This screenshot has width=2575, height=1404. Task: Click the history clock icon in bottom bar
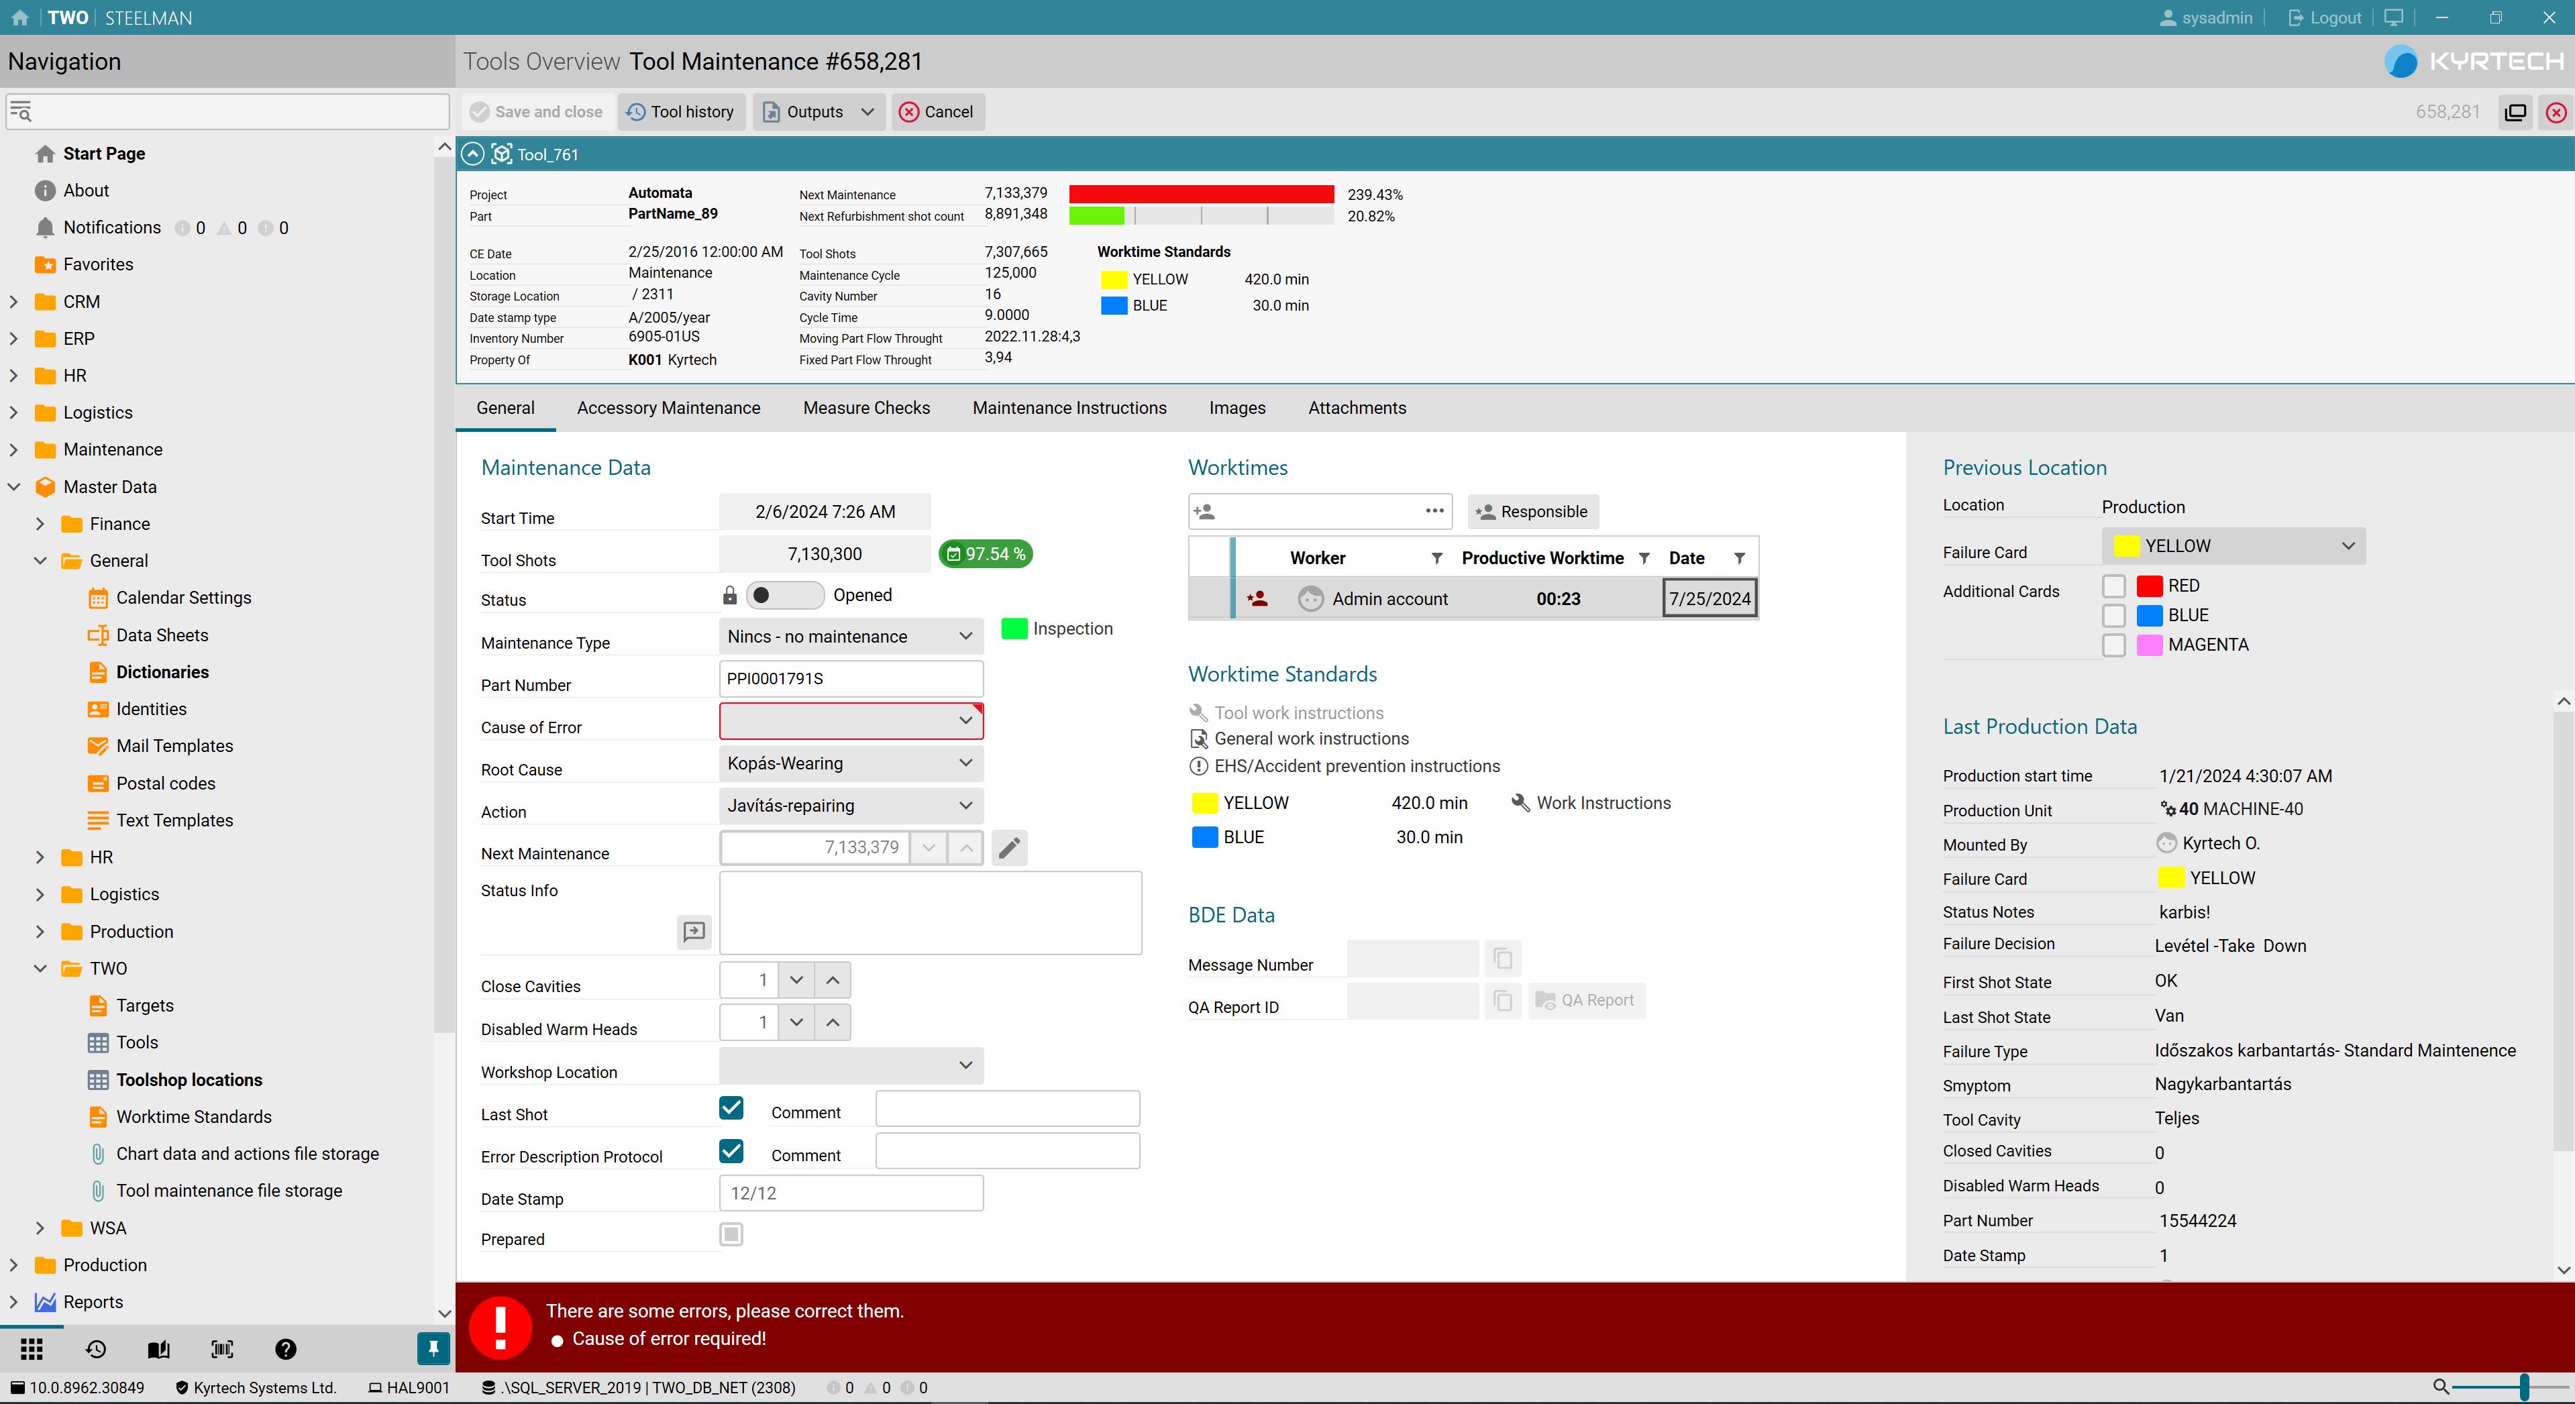point(96,1349)
